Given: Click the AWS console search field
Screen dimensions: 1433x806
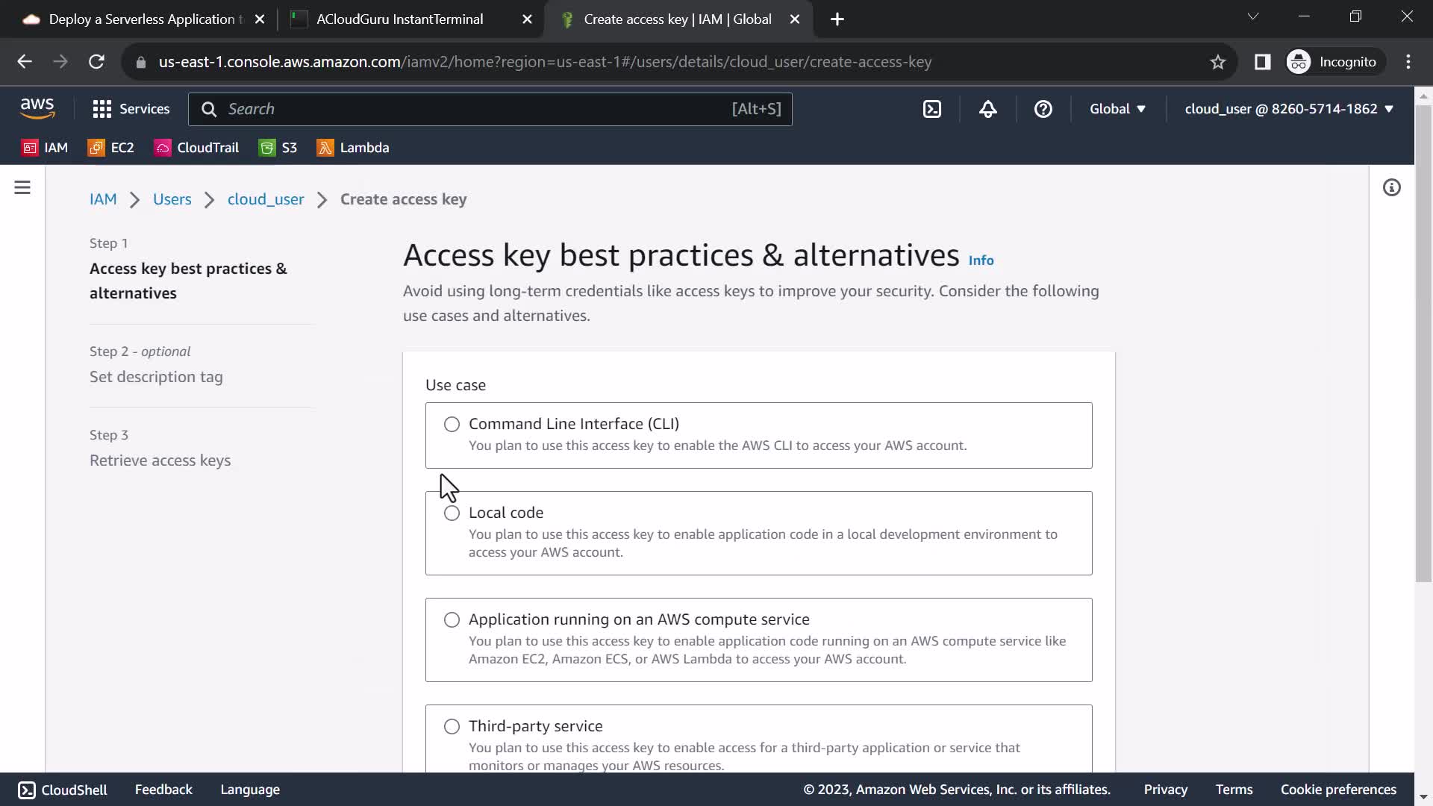Looking at the screenshot, I should pos(478,109).
